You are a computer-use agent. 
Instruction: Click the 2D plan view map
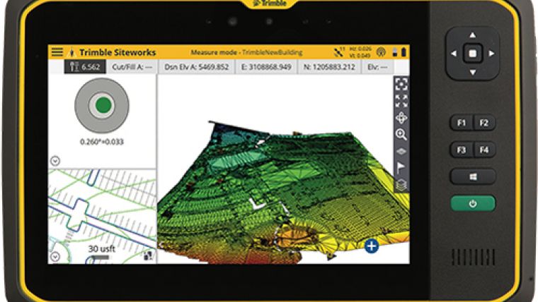coord(102,217)
